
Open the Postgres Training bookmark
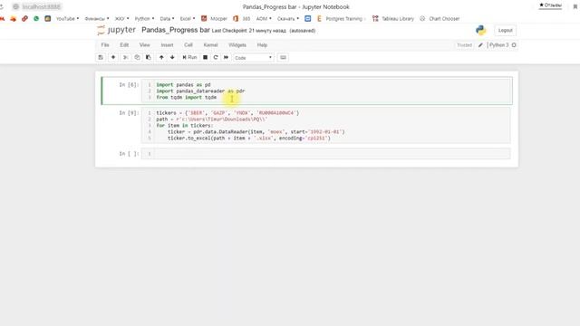click(x=341, y=18)
